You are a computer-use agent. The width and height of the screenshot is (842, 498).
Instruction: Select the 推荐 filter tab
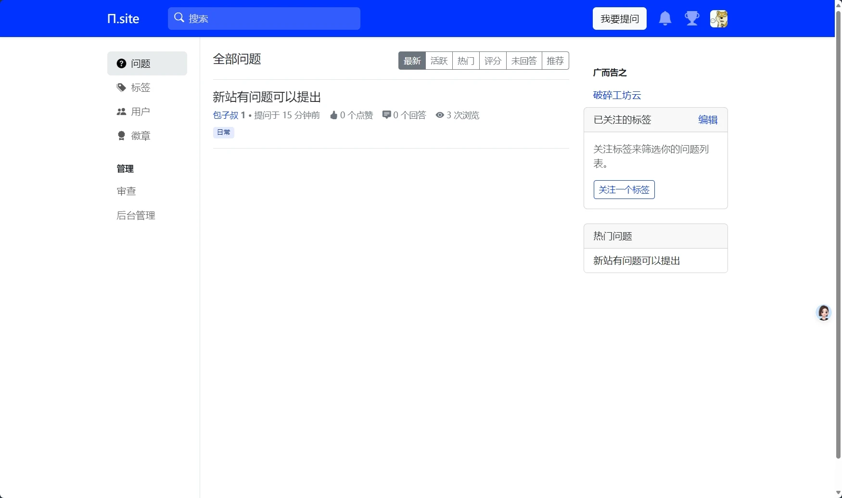(x=555, y=61)
